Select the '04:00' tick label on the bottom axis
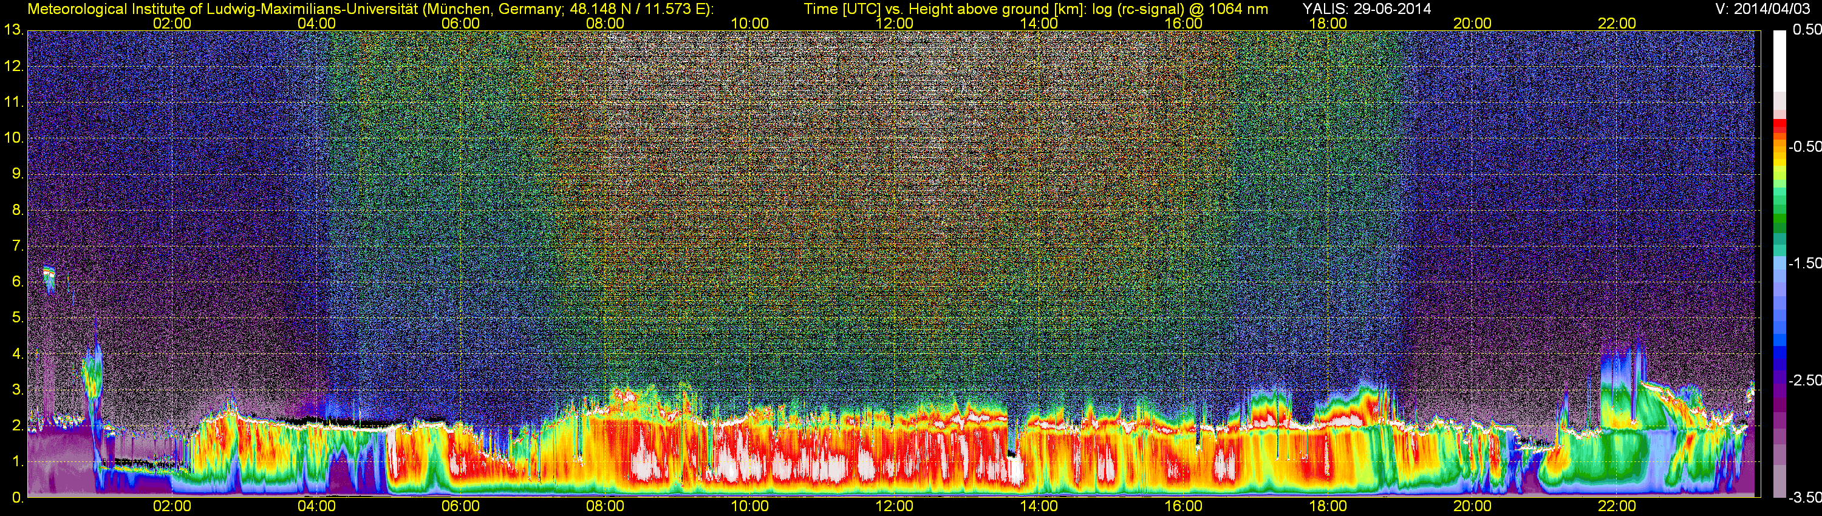The width and height of the screenshot is (1822, 516). pos(316,506)
